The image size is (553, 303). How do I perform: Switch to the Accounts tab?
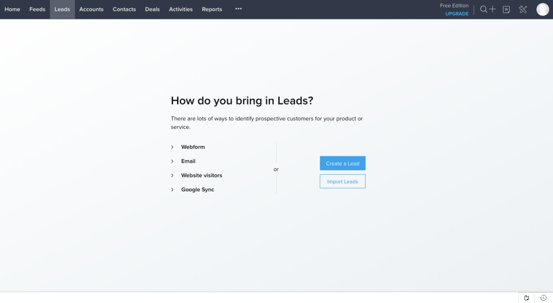click(91, 9)
